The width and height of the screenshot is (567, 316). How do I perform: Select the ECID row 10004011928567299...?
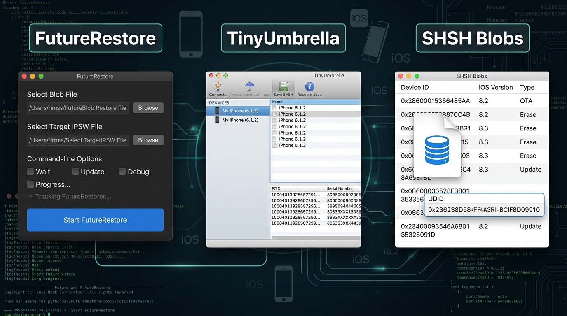pos(315,223)
